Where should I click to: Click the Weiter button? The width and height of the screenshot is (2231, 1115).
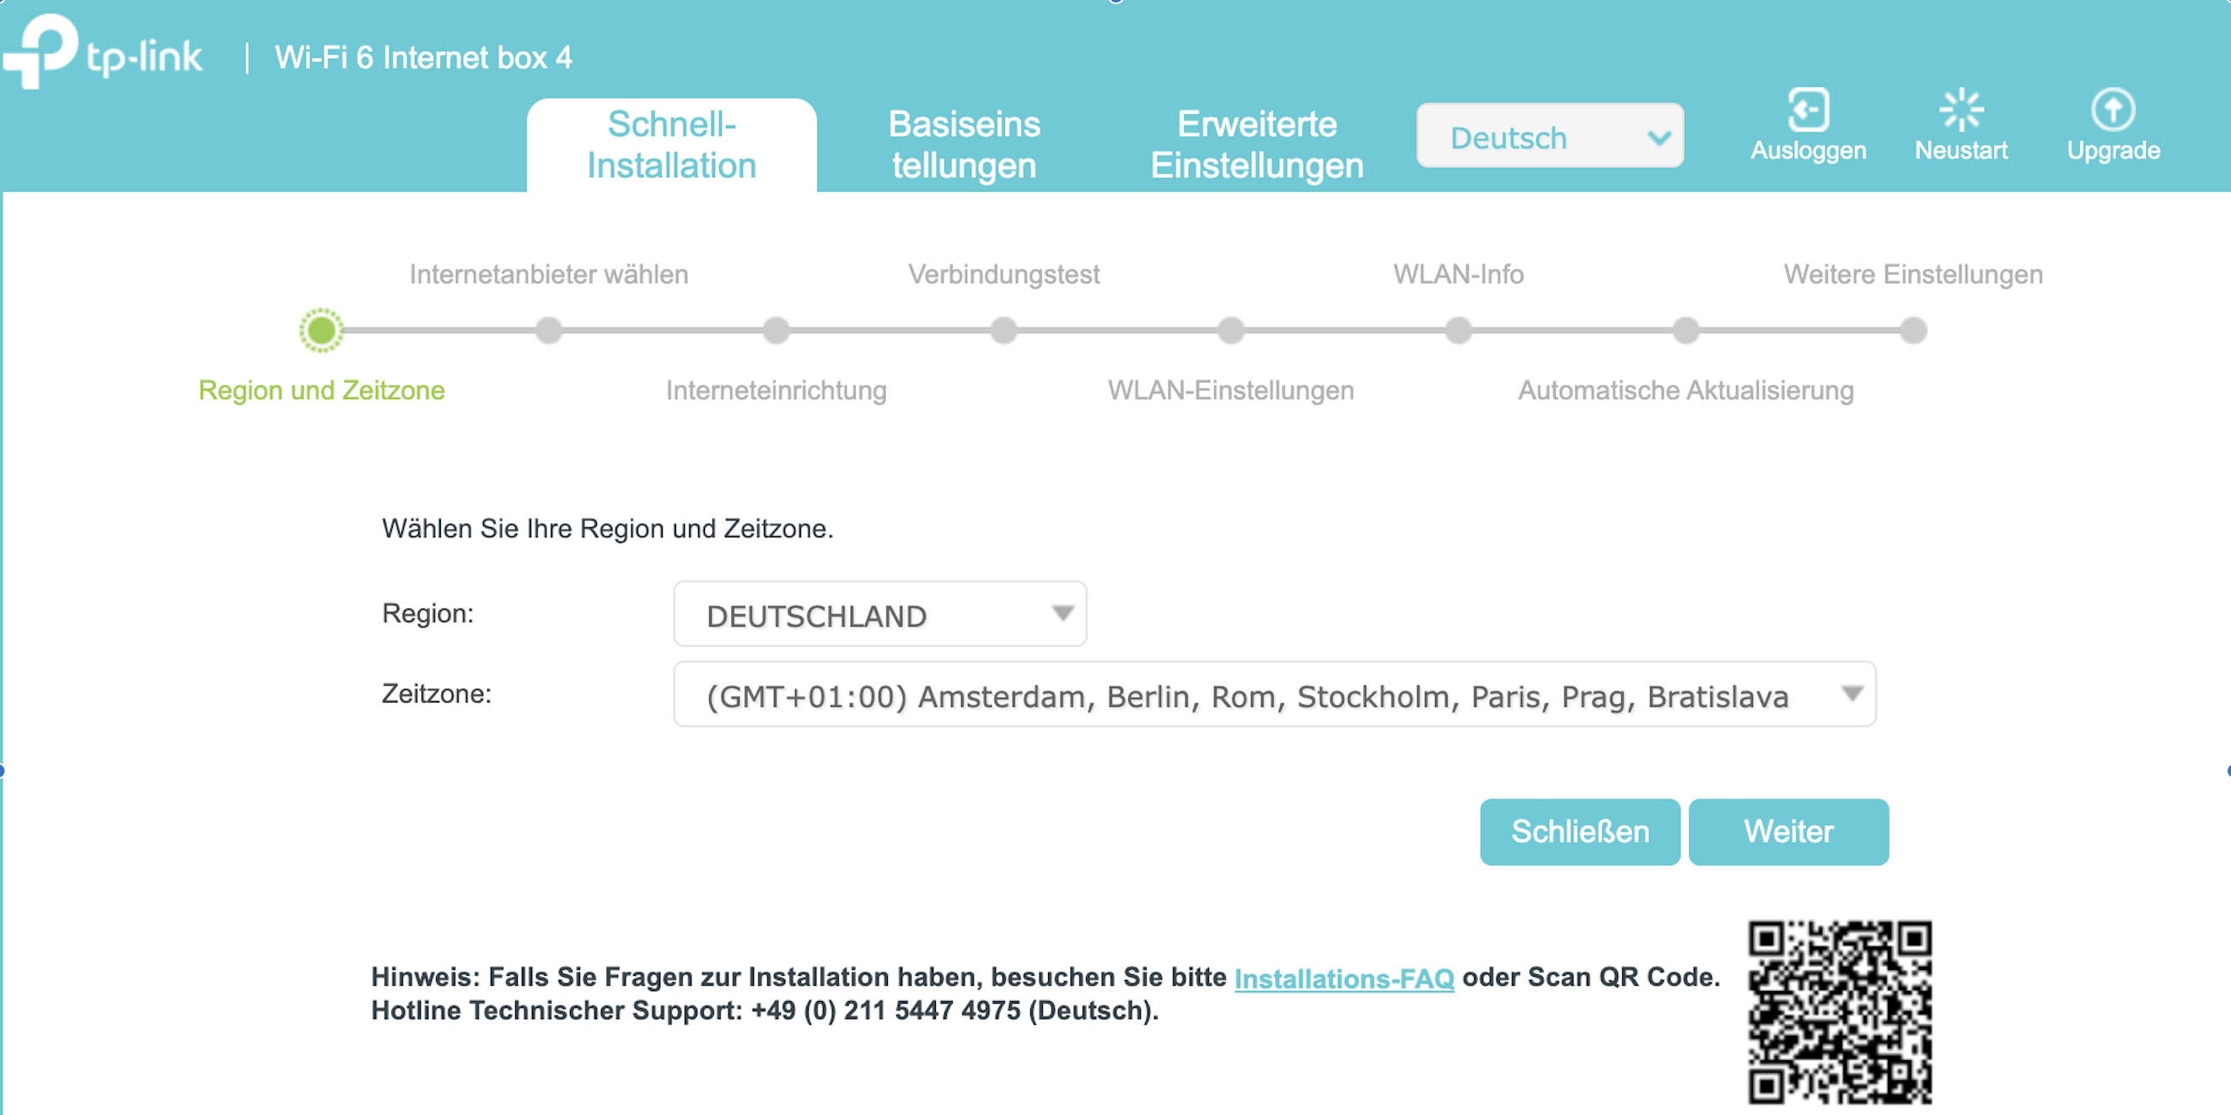[x=1788, y=832]
